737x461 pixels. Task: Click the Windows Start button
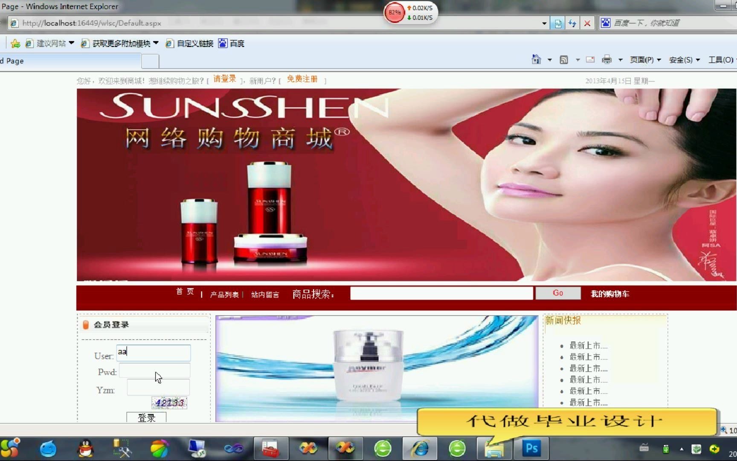[x=9, y=449]
